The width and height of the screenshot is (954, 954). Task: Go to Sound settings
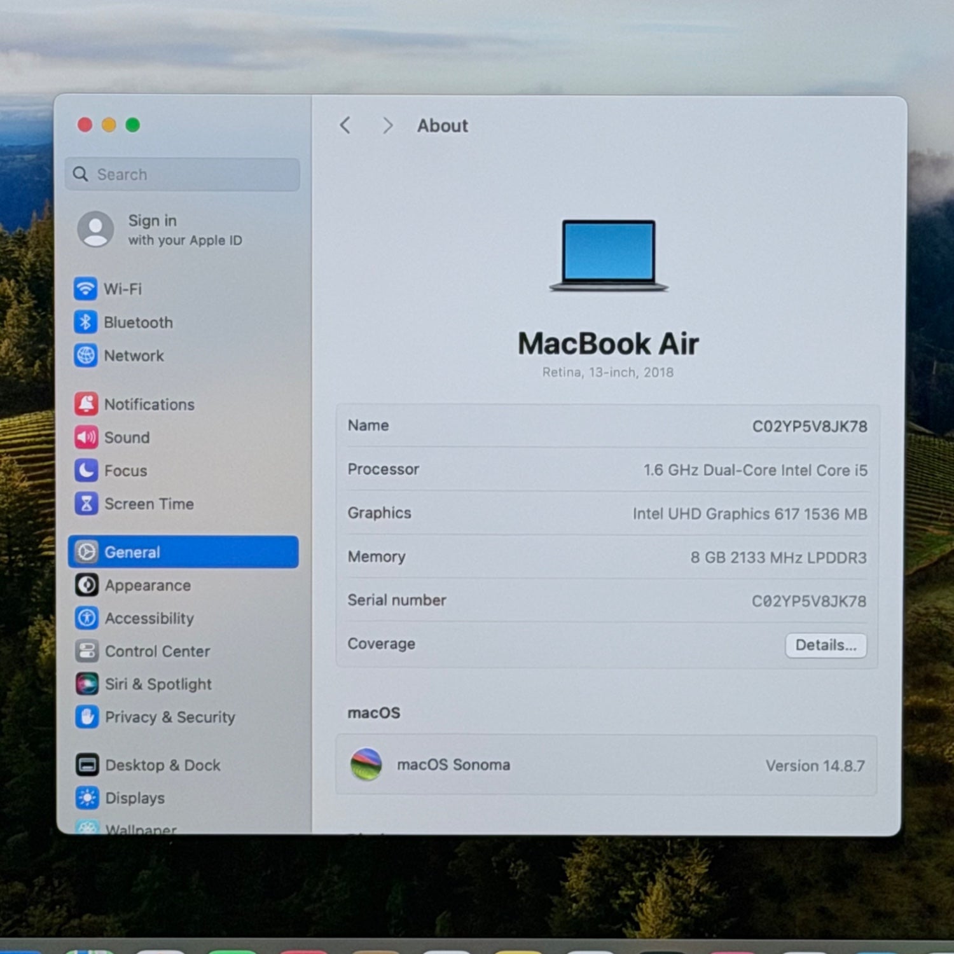point(112,438)
